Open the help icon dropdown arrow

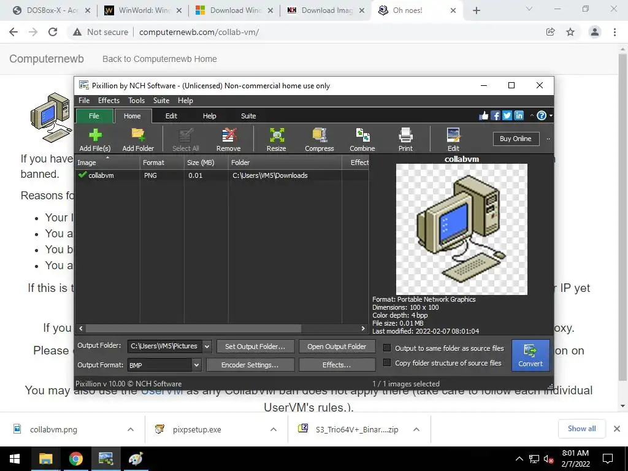[551, 116]
